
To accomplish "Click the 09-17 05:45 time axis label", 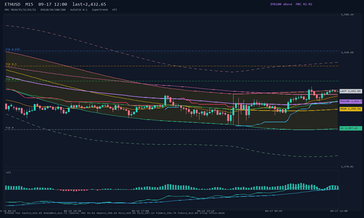I will pos(274,211).
